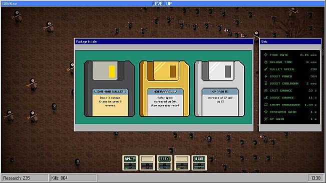Click the Stats panel title bar
This screenshot has width=326, height=183.
coord(290,41)
